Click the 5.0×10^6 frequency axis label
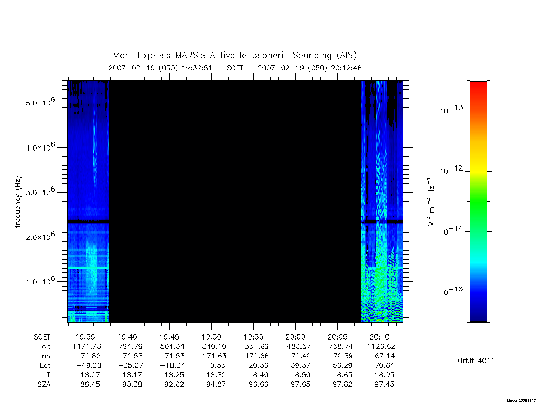 (x=40, y=102)
